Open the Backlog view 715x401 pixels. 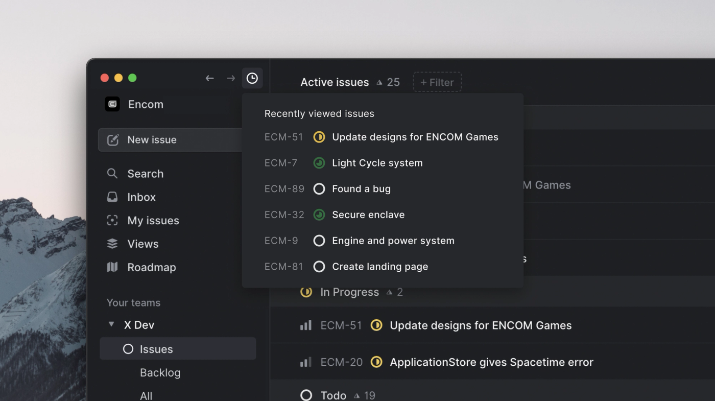click(x=160, y=372)
